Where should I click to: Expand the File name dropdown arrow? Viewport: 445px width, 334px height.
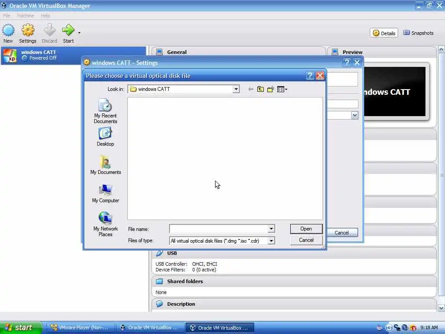click(x=271, y=229)
